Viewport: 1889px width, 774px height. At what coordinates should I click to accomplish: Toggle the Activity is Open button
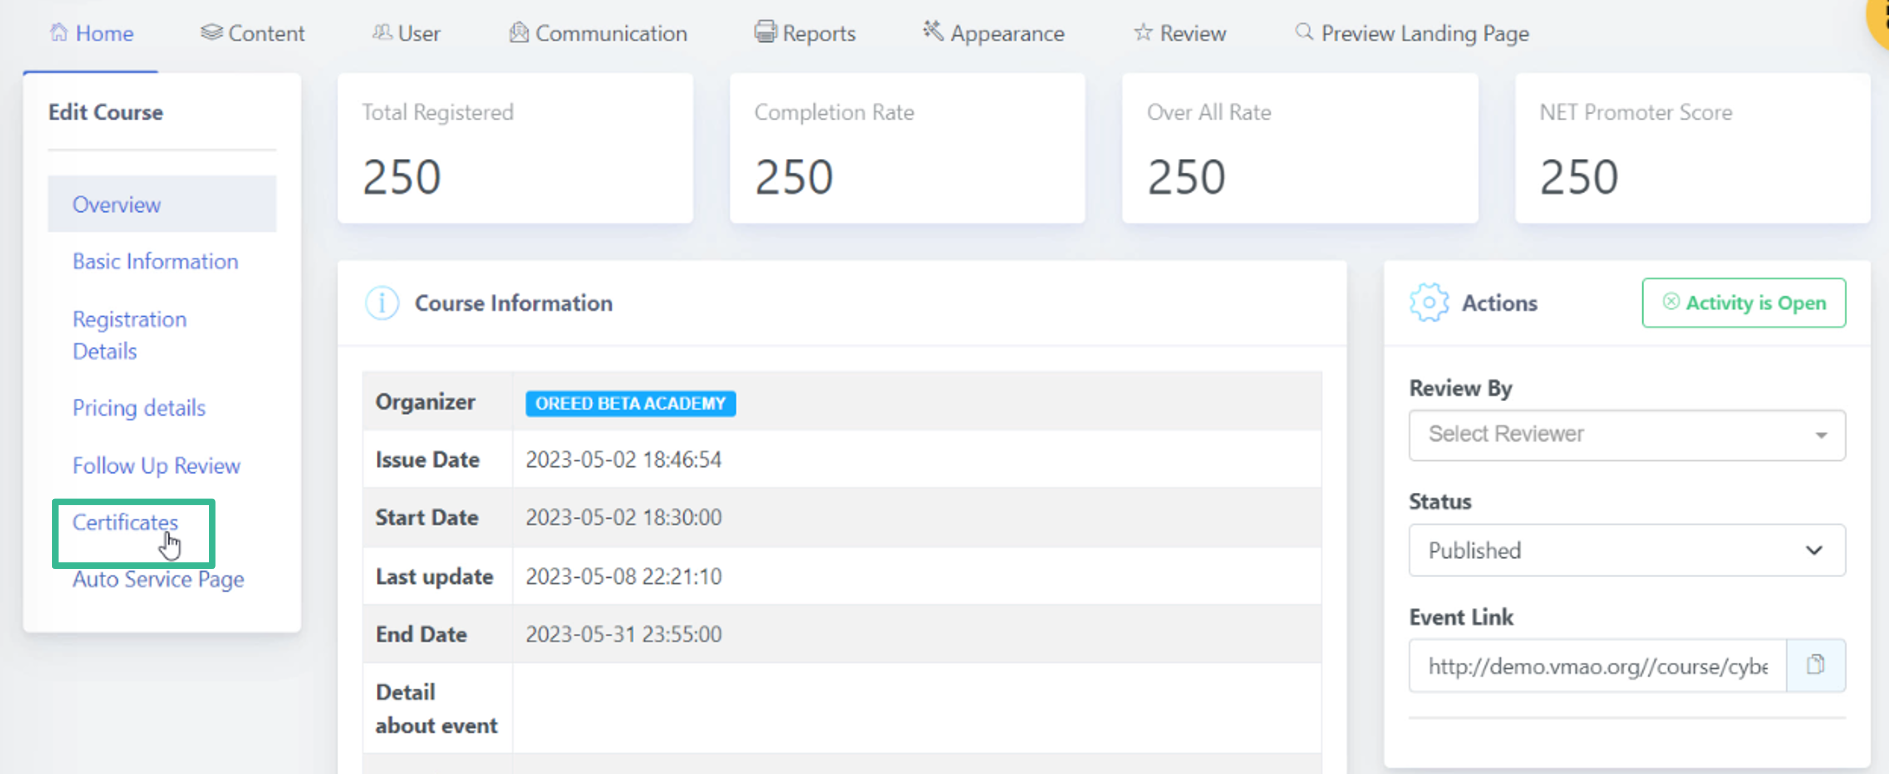1744,303
